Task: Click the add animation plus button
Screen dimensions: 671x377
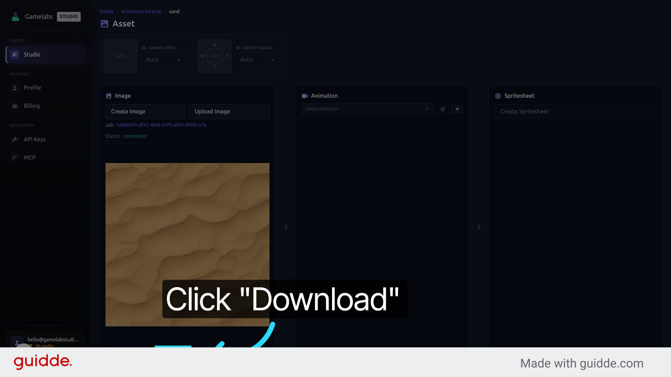Action: [x=457, y=109]
